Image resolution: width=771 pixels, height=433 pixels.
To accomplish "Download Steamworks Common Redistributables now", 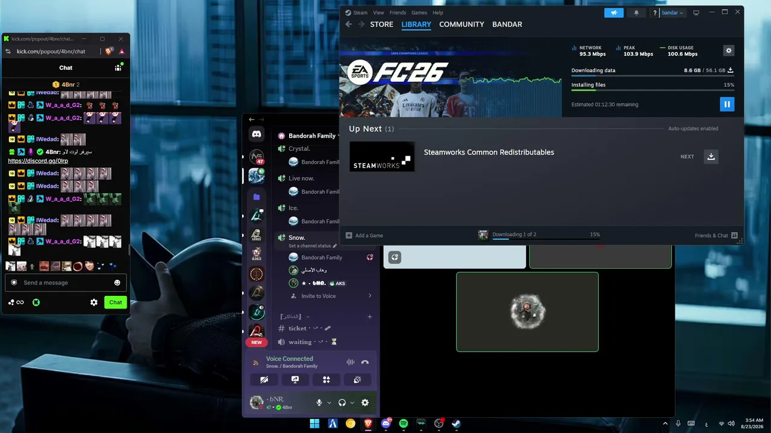I will pyautogui.click(x=711, y=156).
